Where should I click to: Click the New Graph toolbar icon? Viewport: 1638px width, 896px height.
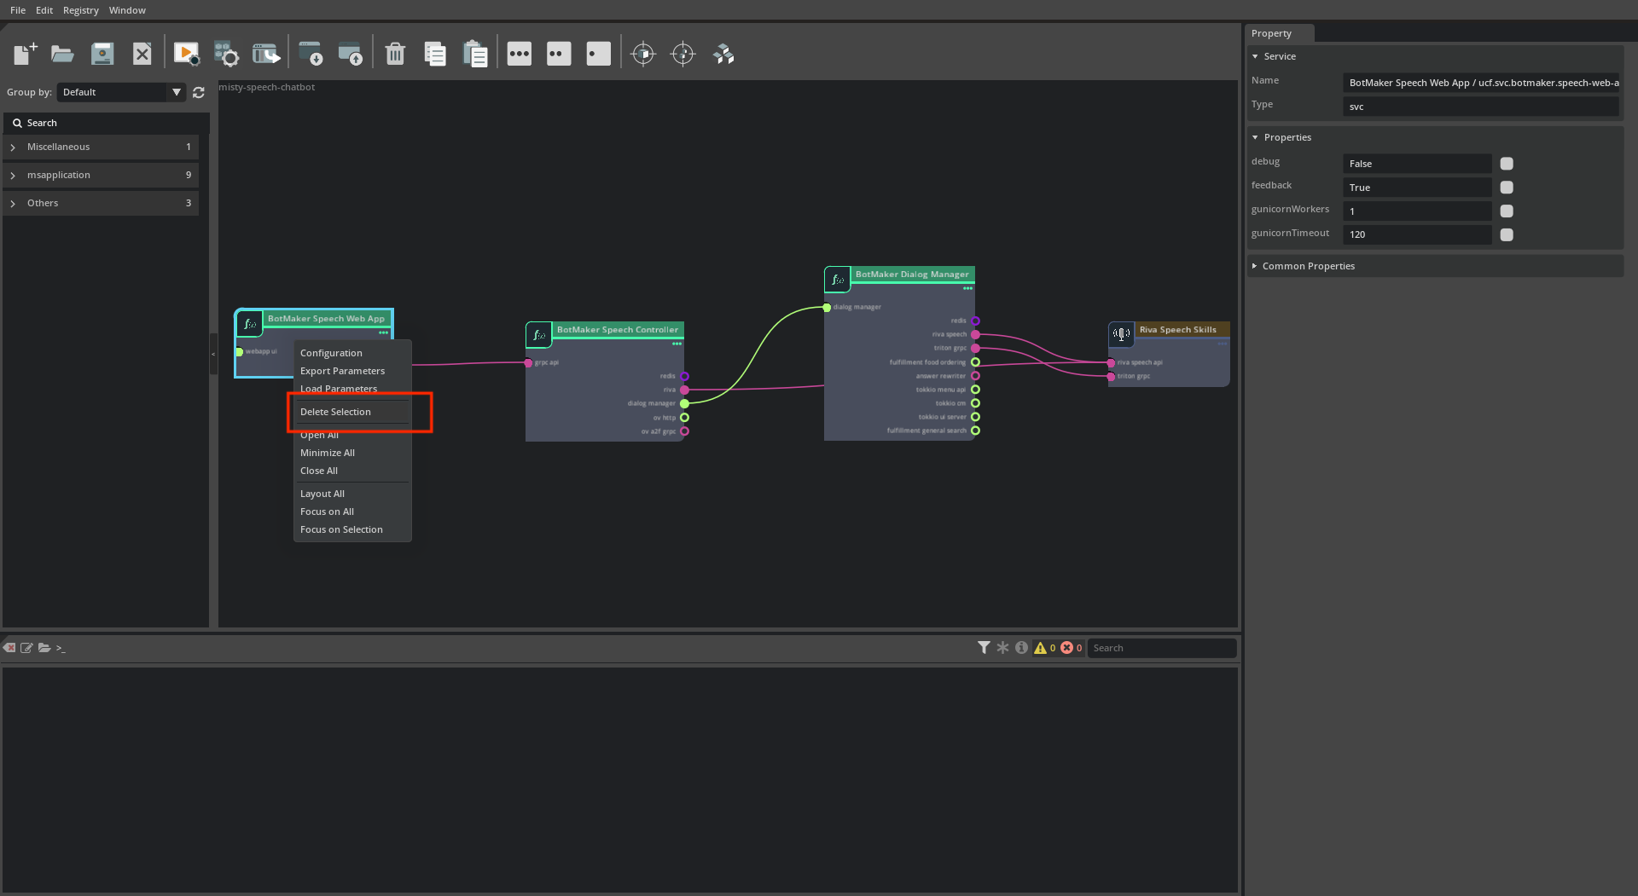26,54
